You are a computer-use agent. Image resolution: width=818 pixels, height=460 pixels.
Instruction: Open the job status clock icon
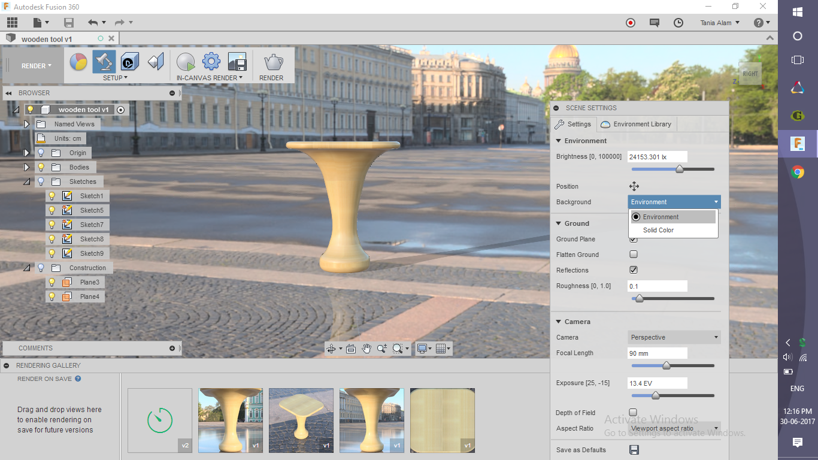(678, 23)
